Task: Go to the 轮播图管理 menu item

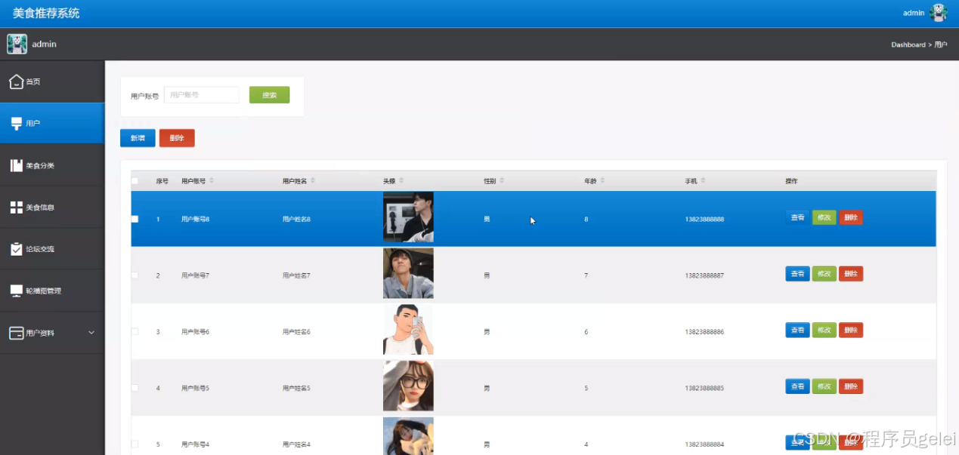Action: click(52, 291)
